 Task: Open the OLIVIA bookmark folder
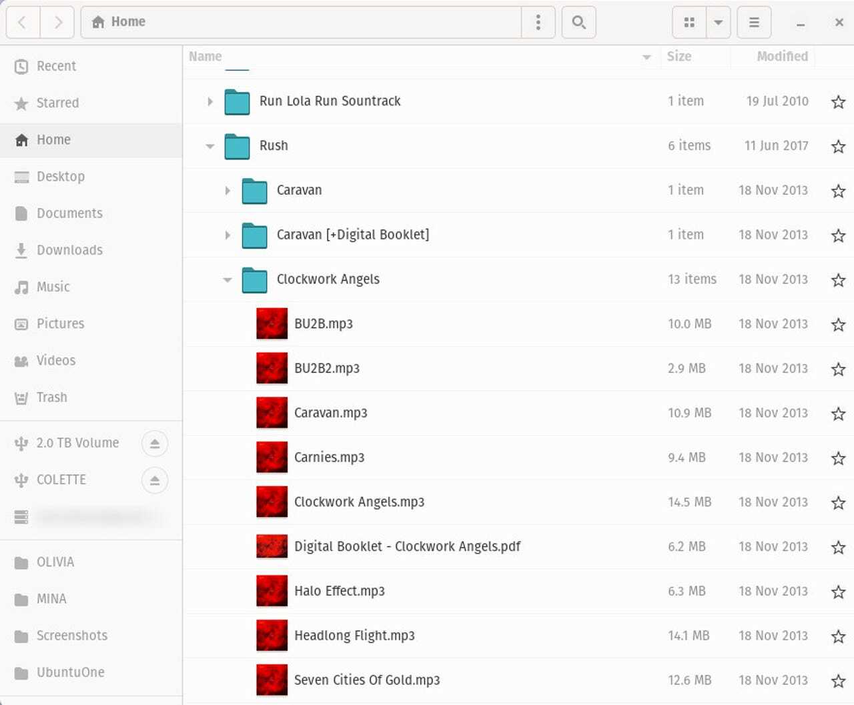tap(91, 562)
